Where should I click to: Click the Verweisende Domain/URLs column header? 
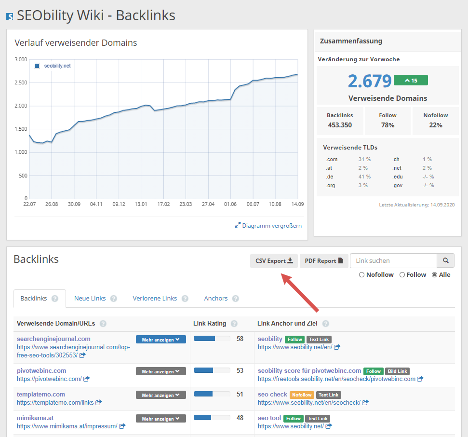point(56,324)
